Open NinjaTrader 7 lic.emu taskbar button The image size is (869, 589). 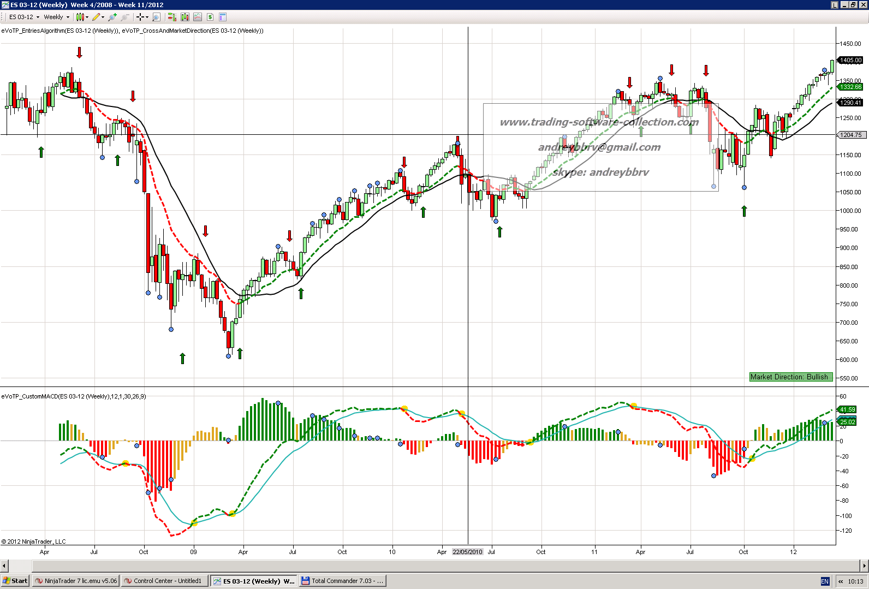point(76,581)
